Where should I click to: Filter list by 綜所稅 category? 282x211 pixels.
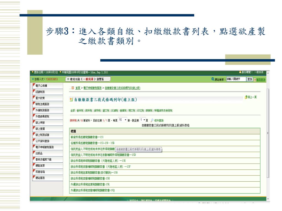click(x=89, y=110)
